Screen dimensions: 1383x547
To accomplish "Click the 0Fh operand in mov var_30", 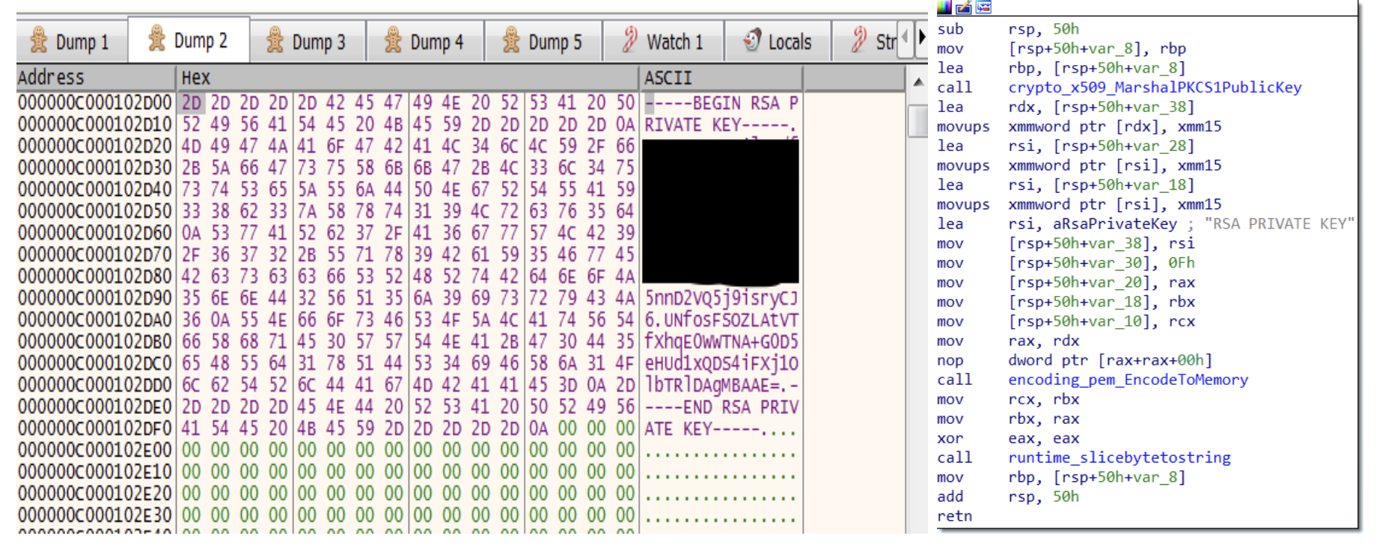I will click(x=1182, y=263).
